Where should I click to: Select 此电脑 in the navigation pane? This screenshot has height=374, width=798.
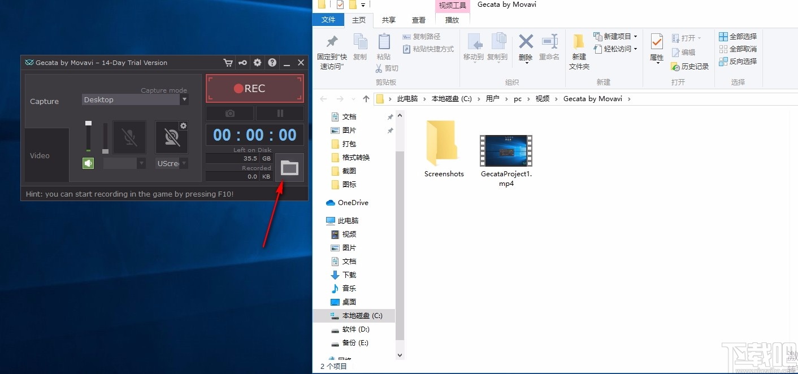pyautogui.click(x=342, y=221)
